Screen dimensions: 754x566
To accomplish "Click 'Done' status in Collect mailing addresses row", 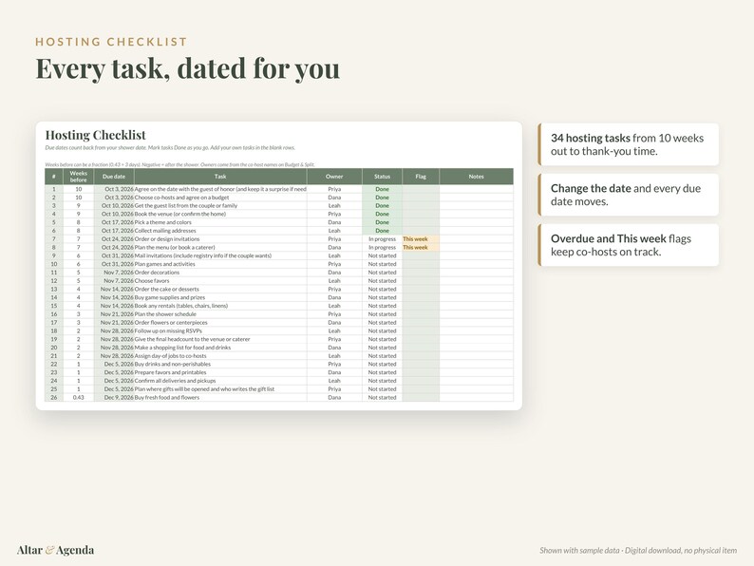I will click(383, 231).
